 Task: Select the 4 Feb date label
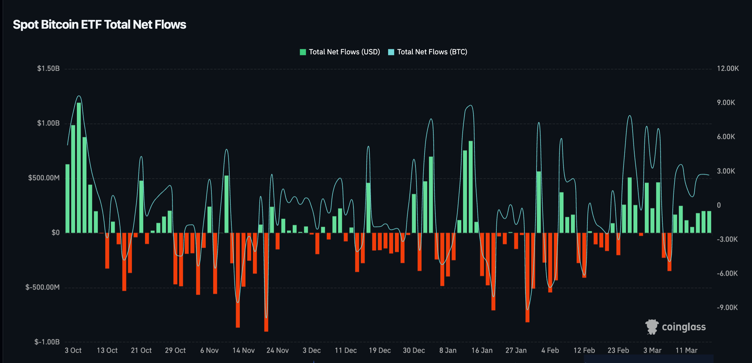(550, 351)
